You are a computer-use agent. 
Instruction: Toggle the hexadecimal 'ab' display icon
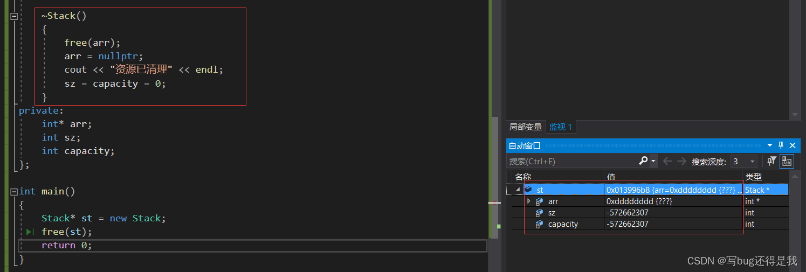click(x=787, y=161)
